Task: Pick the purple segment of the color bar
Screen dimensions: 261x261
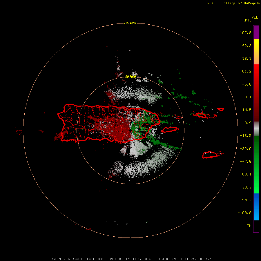Action: tap(256, 32)
